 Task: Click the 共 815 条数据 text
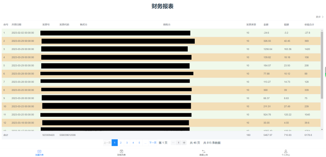[x=212, y=143]
